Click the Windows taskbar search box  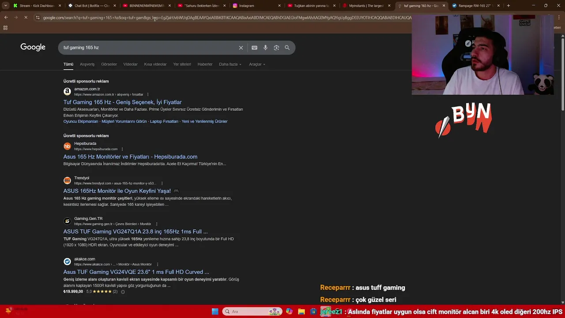252,311
